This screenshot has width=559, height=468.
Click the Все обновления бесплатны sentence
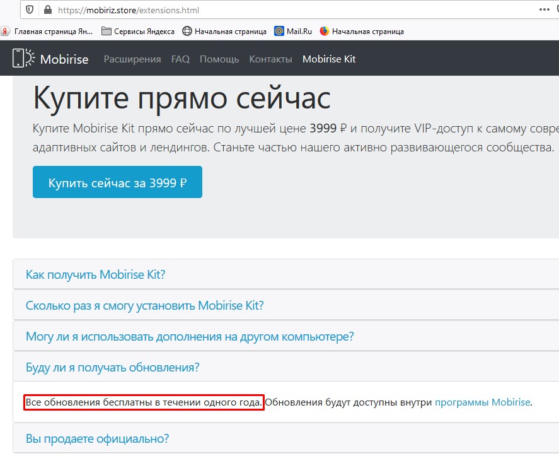pyautogui.click(x=144, y=402)
